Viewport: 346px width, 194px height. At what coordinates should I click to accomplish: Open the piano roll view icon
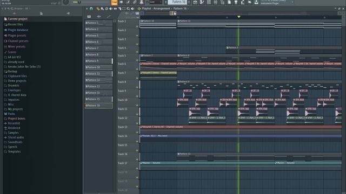[202, 2]
